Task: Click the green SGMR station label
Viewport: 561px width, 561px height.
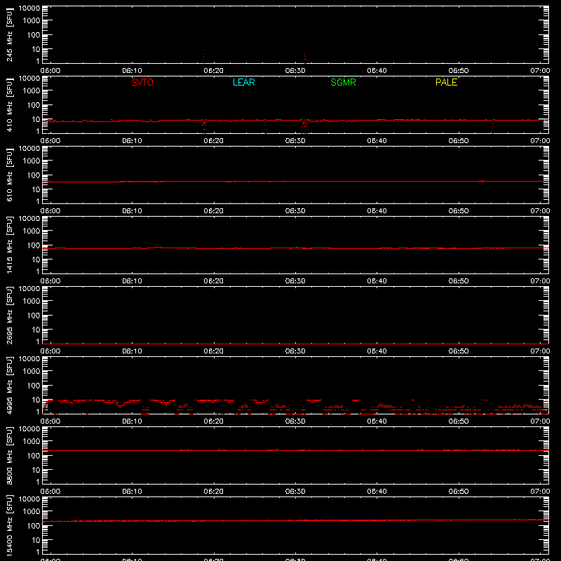Action: [343, 82]
